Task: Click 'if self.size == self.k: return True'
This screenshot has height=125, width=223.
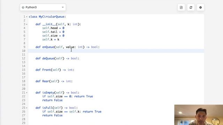Action: tap(72, 112)
